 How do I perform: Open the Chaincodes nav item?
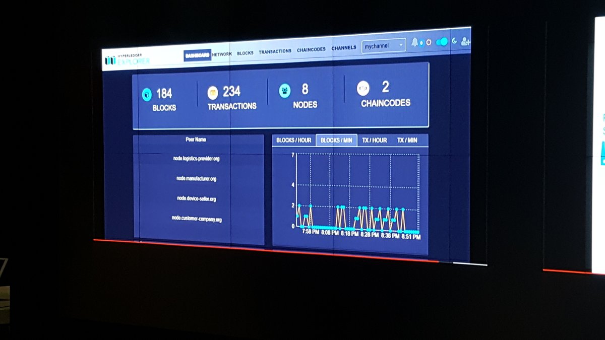pyautogui.click(x=311, y=50)
